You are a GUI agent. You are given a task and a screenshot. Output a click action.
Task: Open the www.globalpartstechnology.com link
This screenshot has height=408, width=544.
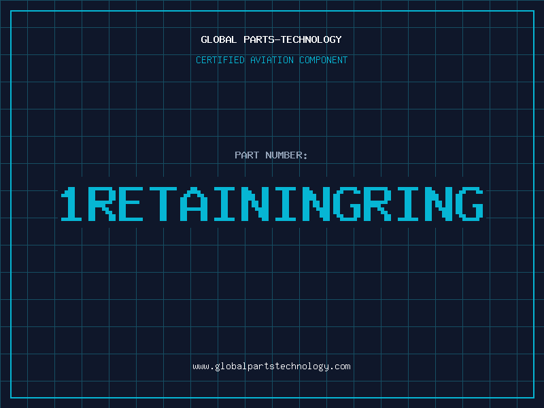coord(271,367)
